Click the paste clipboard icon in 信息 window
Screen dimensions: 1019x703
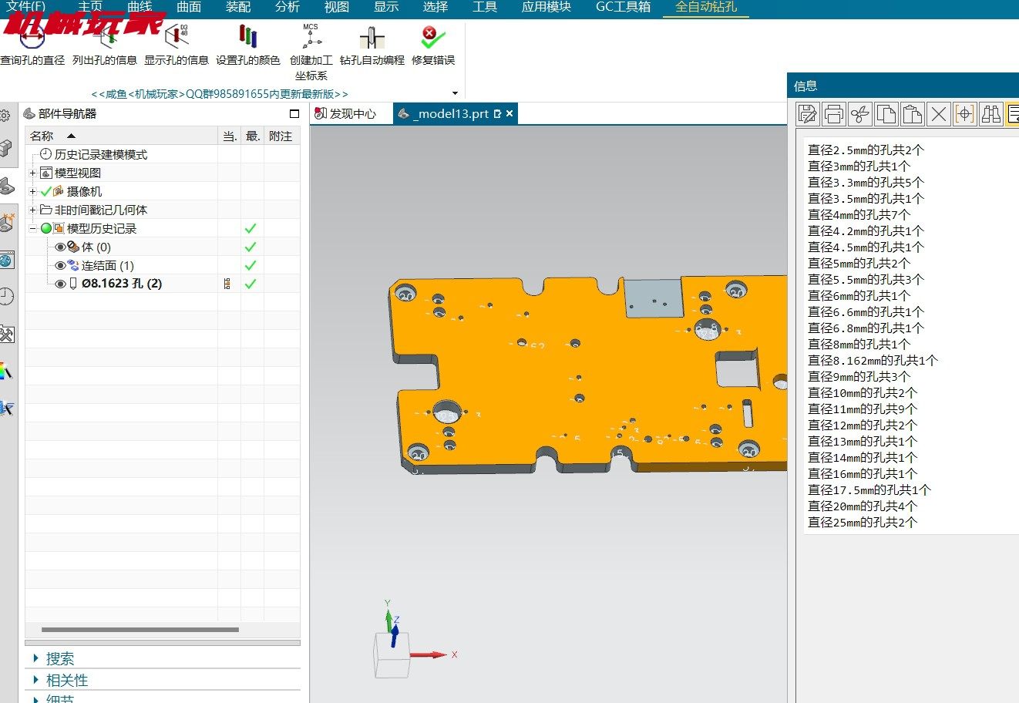click(x=912, y=114)
